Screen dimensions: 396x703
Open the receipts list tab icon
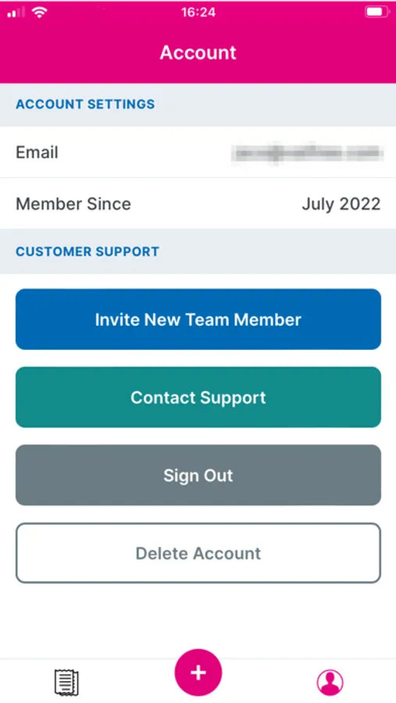pos(66,683)
